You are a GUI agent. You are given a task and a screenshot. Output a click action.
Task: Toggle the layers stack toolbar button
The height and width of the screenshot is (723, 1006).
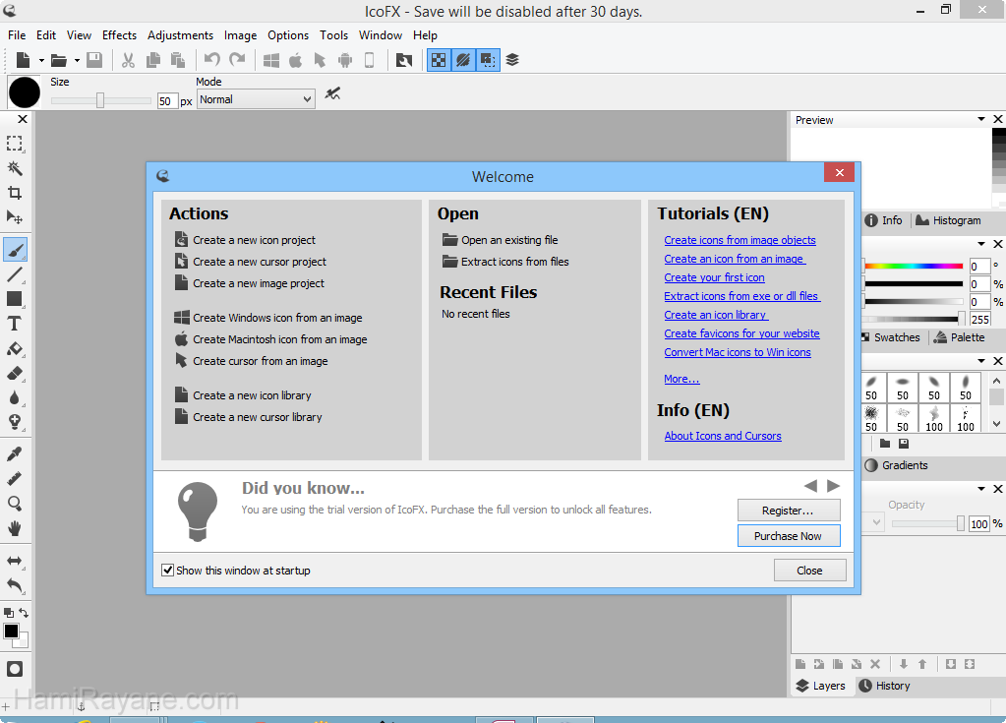(512, 60)
